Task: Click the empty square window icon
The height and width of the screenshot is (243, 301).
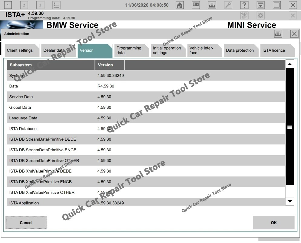Action: (x=276, y=5)
